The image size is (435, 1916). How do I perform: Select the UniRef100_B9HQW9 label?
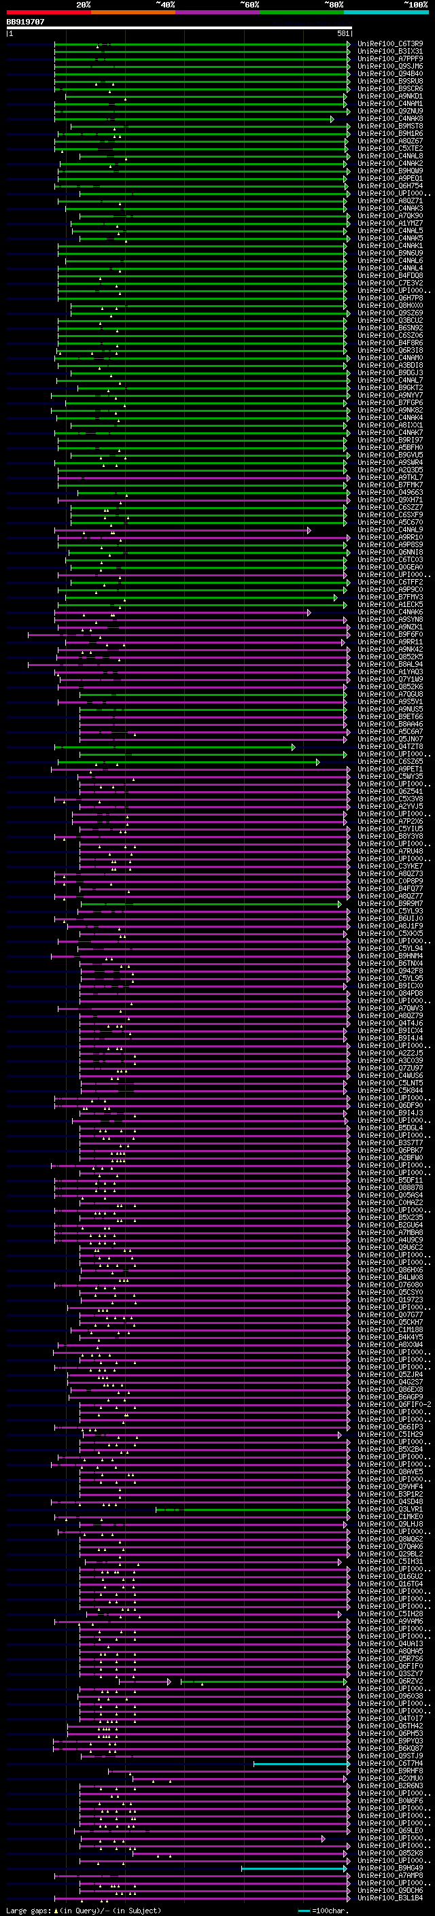[390, 171]
